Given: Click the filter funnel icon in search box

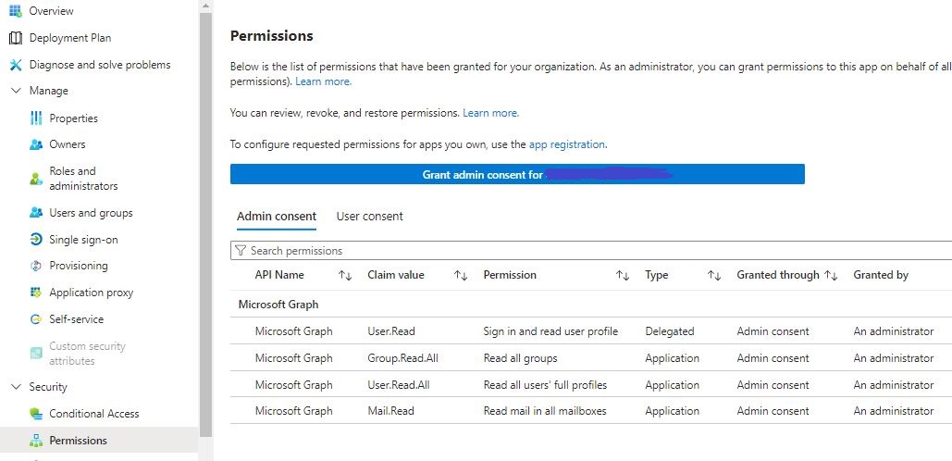Looking at the screenshot, I should 241,251.
